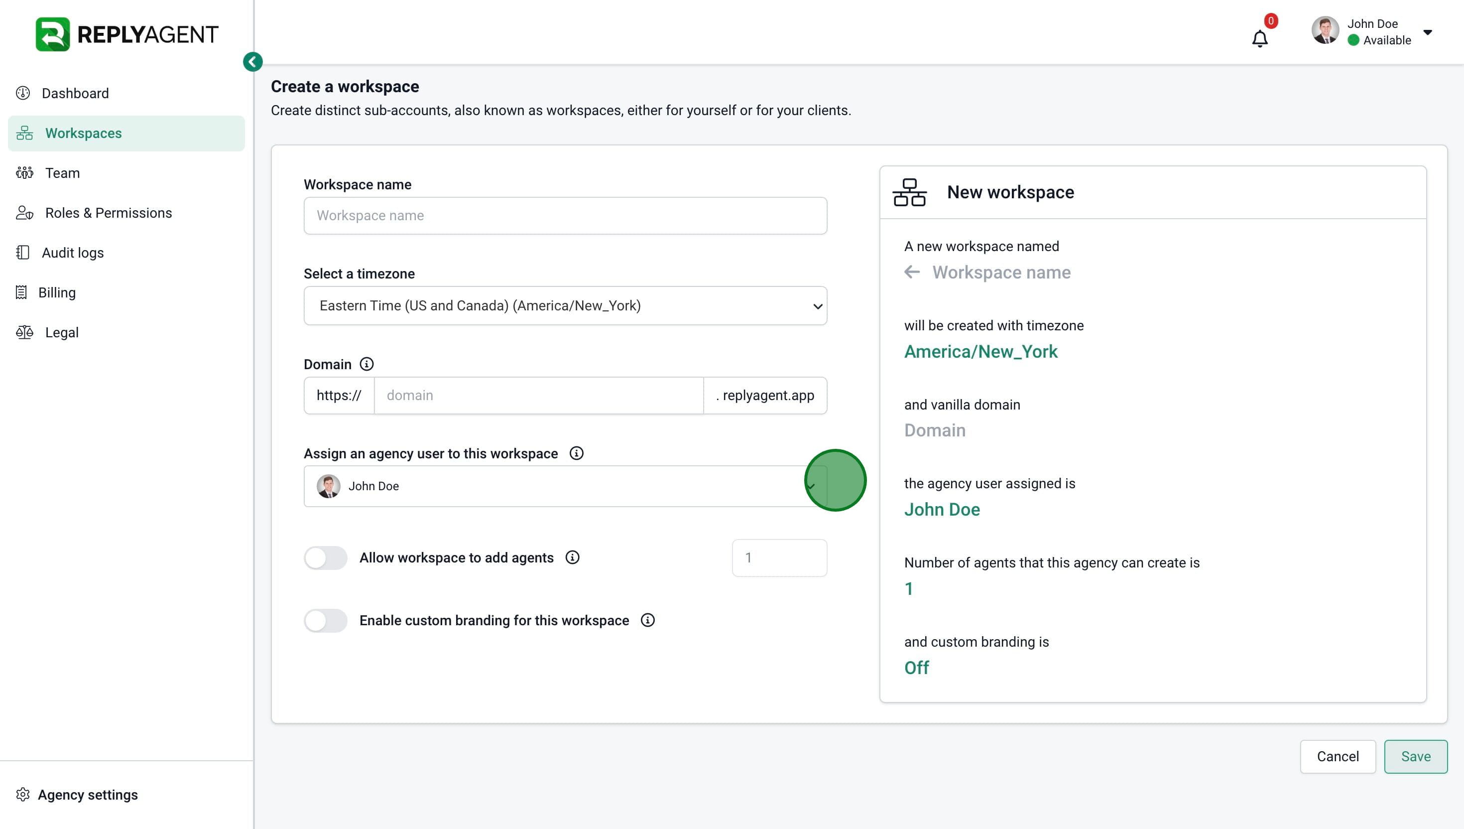Click back arrow beside Workspace name preview
The image size is (1464, 829).
(x=912, y=272)
